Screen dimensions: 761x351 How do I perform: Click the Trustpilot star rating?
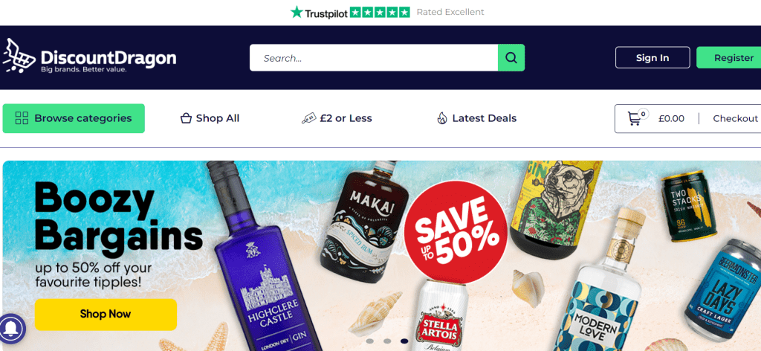(380, 12)
